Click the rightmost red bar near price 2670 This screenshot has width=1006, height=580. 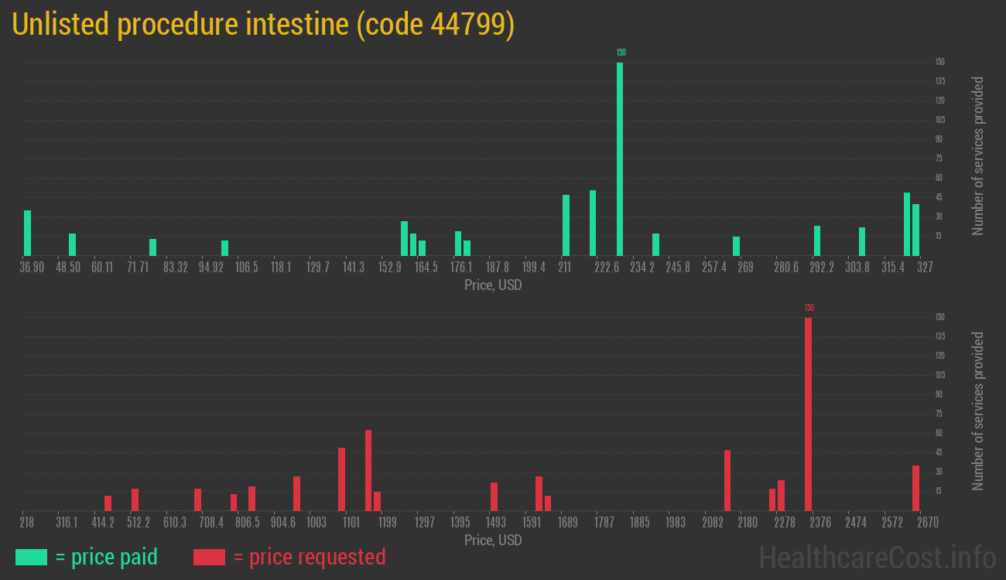point(915,487)
